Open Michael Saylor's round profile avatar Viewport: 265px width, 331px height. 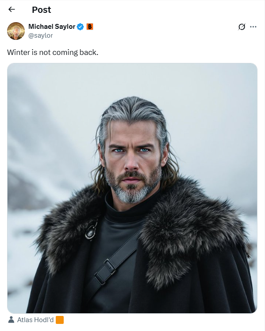pos(16,31)
